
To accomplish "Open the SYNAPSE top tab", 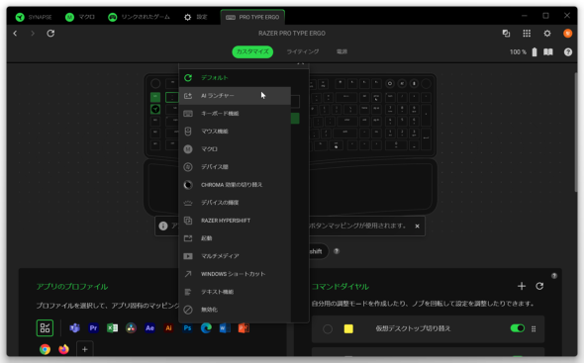I will 34,17.
